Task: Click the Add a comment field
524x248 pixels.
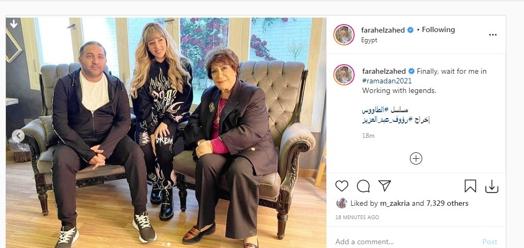Action: [406, 242]
